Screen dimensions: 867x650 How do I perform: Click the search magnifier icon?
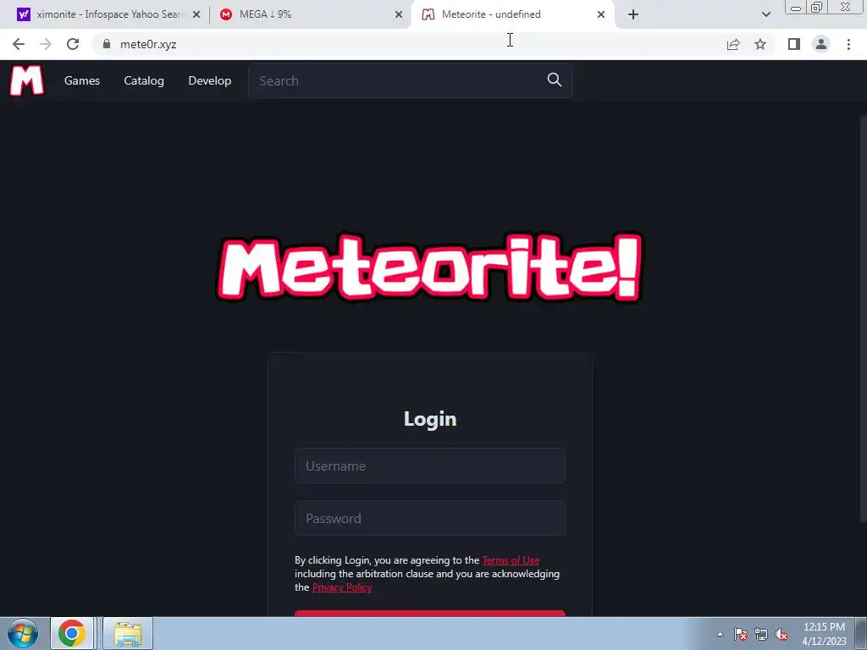(x=554, y=80)
